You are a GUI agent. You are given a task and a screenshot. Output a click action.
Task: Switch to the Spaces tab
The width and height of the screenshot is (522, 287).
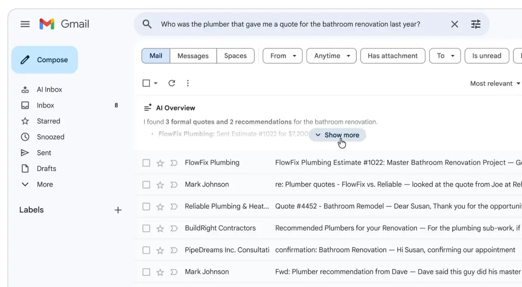pos(235,56)
